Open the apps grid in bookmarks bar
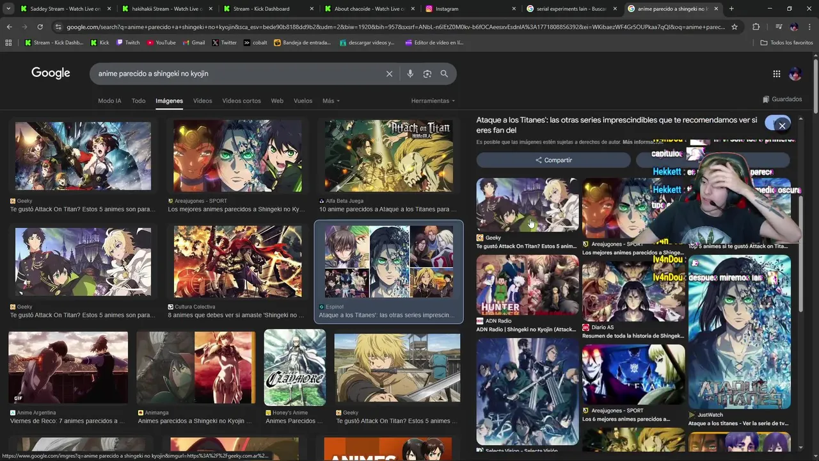Viewport: 819px width, 461px height. [x=8, y=42]
